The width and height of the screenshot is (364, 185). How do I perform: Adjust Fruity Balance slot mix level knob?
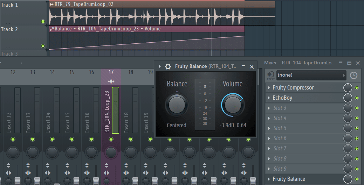pyautogui.click(x=348, y=179)
